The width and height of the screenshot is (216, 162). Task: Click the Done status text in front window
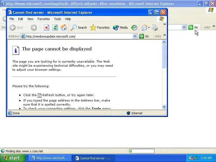[16, 113]
